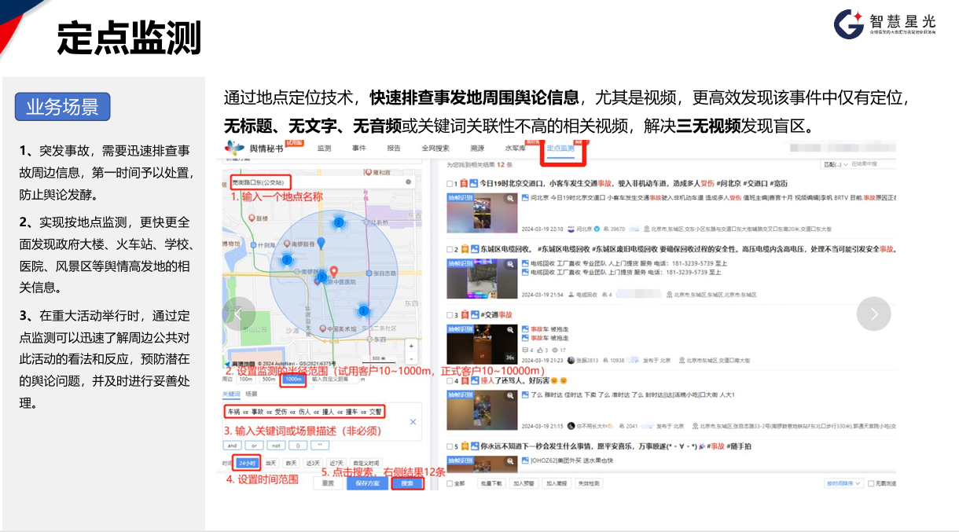Toggle the 全部 select-all checkbox
Image resolution: width=959 pixels, height=532 pixels.
click(450, 483)
